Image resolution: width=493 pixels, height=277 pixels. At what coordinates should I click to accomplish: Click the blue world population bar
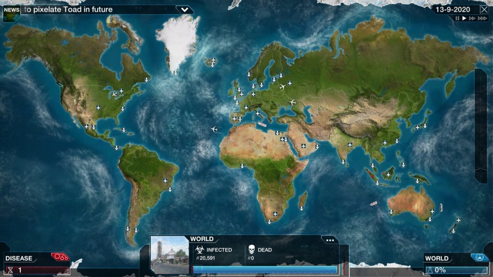point(265,270)
